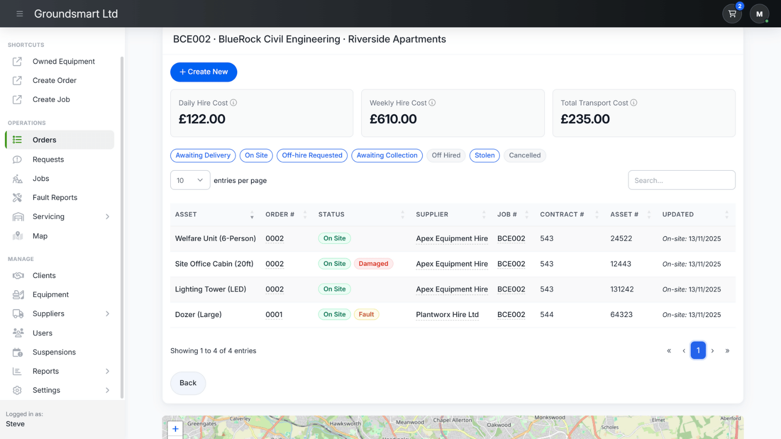Enable the Cancelled status filter
Image resolution: width=781 pixels, height=439 pixels.
[x=524, y=155]
